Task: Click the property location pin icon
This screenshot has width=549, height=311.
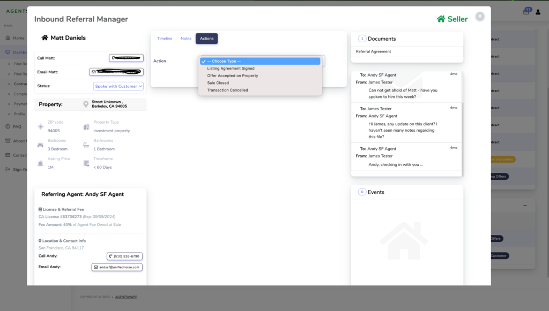Action: point(86,104)
